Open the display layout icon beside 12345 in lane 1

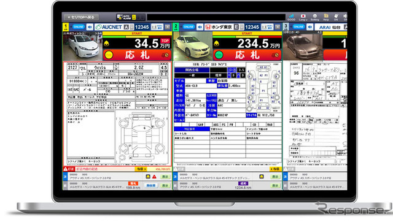tap(157, 27)
